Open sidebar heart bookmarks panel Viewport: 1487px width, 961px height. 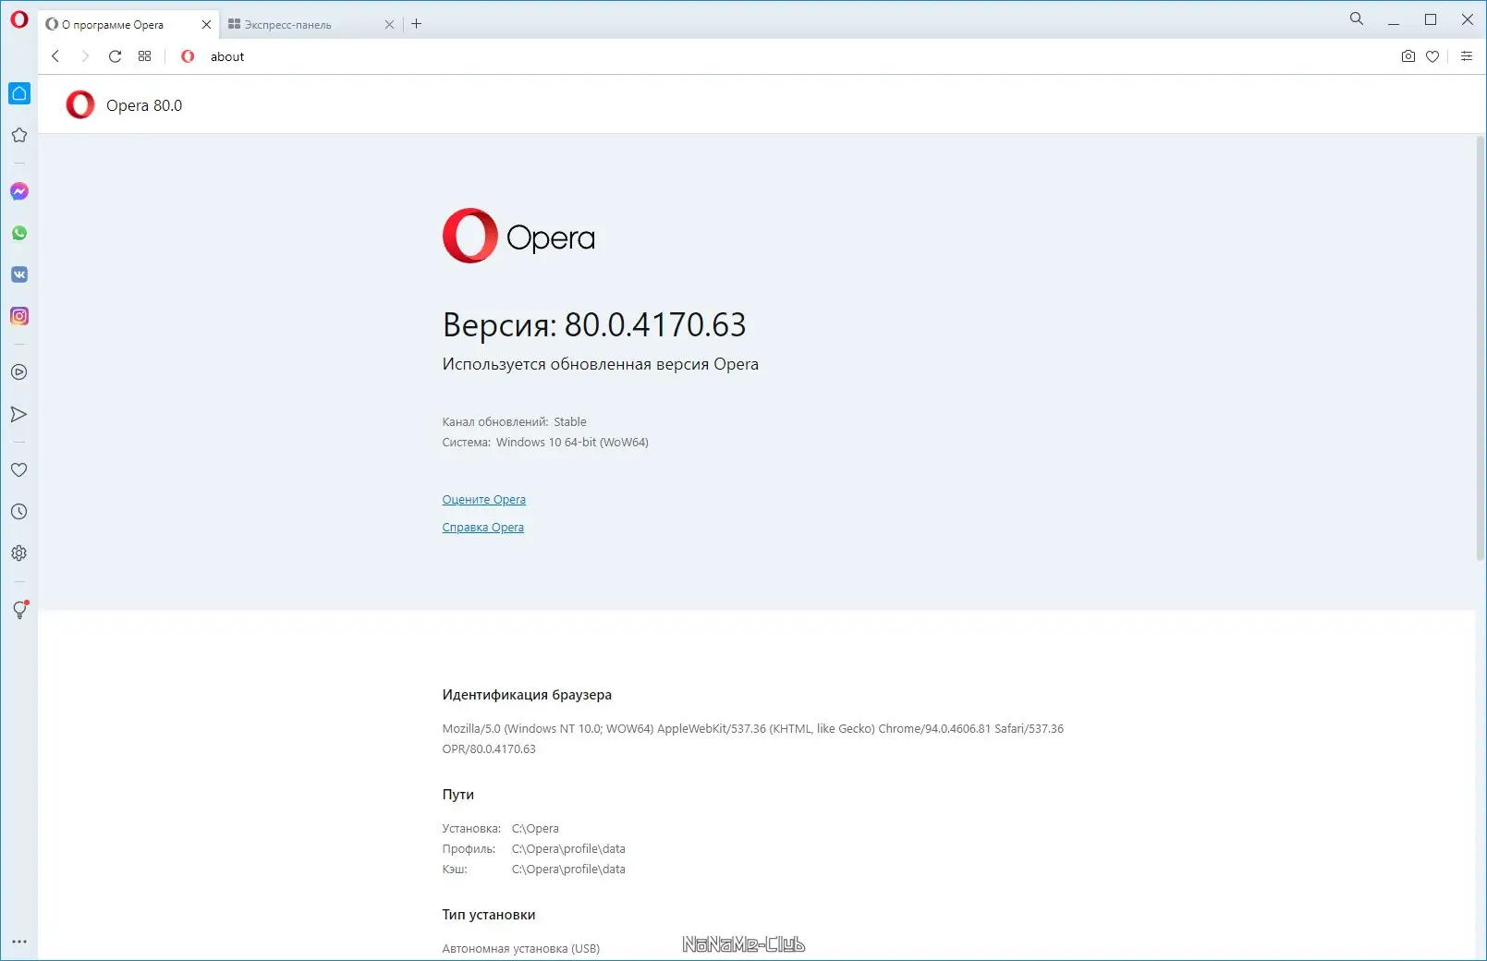(x=19, y=470)
